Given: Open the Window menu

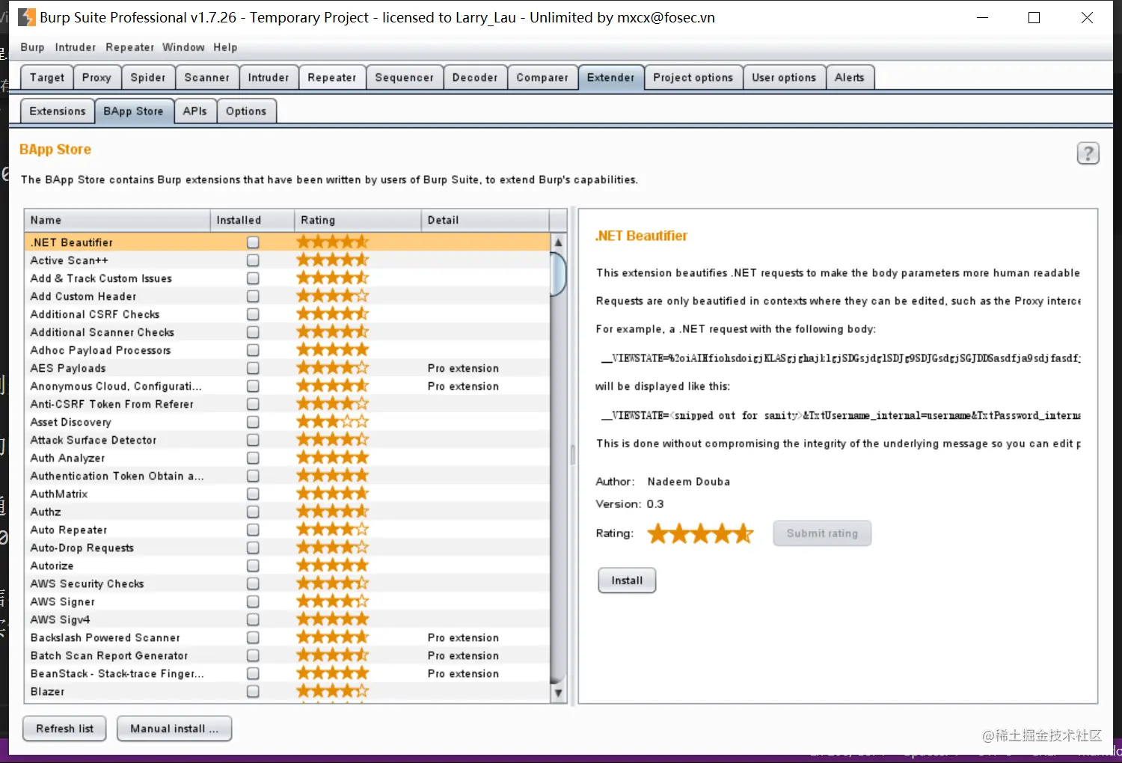Looking at the screenshot, I should (183, 47).
